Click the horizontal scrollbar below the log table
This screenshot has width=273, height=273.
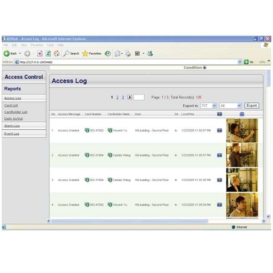pyautogui.click(x=136, y=221)
